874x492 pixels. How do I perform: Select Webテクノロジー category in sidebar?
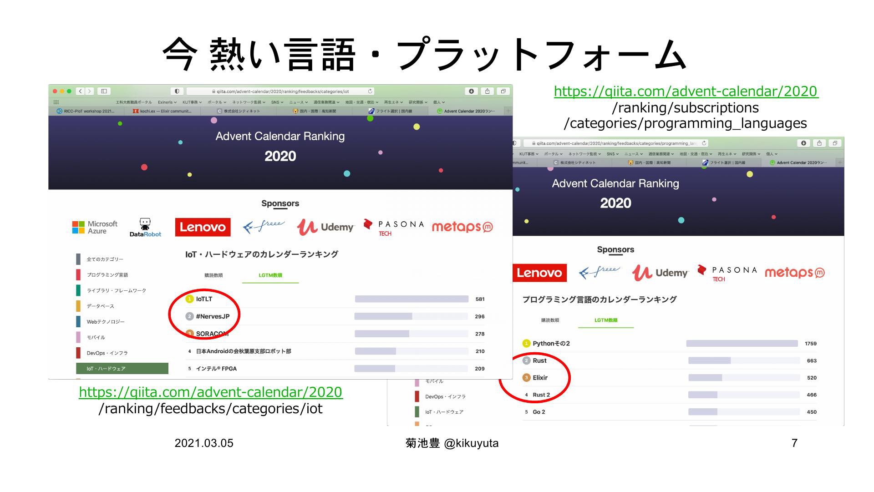tap(106, 322)
